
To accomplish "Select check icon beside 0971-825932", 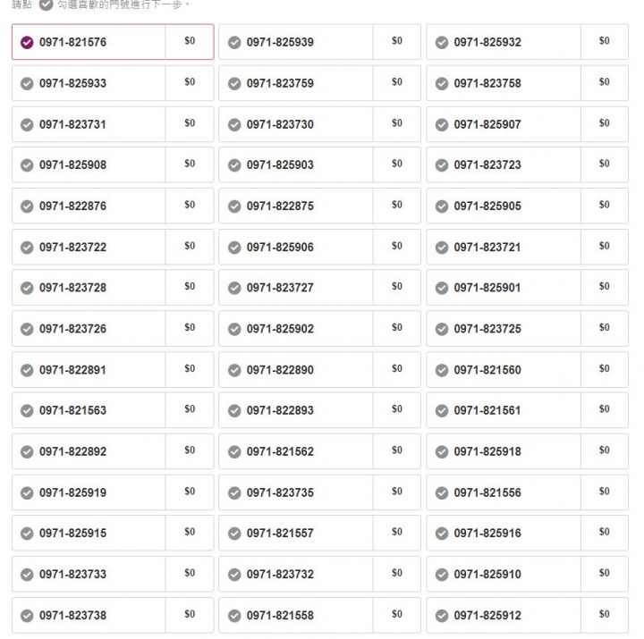I will (x=442, y=42).
